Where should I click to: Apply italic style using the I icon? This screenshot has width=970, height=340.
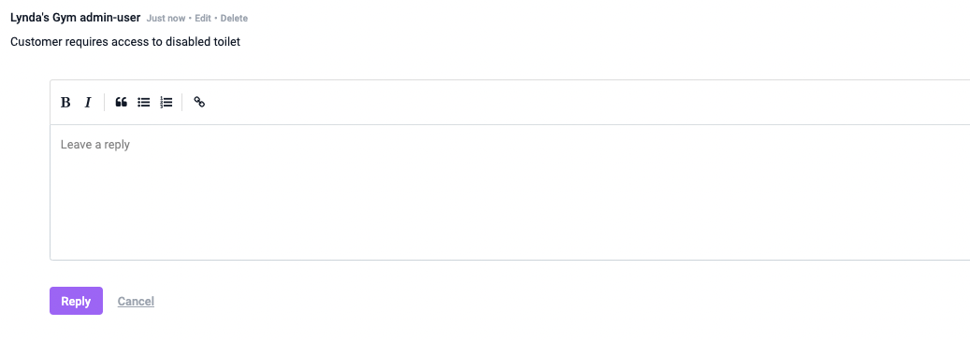point(88,103)
